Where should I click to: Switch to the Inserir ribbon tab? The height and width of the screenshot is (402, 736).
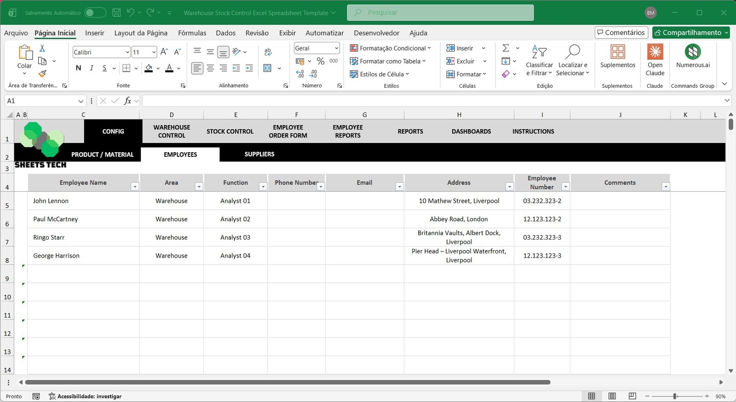point(95,33)
